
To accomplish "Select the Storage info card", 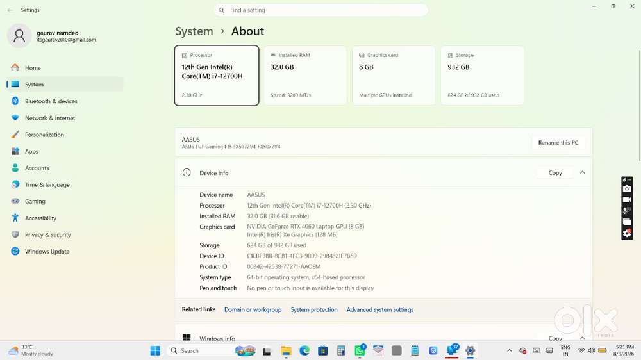I will (483, 76).
